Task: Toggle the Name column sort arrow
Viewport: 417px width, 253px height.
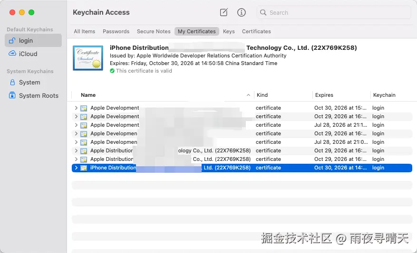Action: point(248,95)
